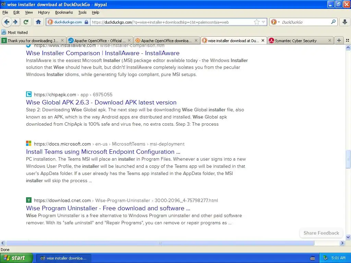Click in the DuckDuckGo search box
The width and height of the screenshot is (351, 263).
coord(305,22)
